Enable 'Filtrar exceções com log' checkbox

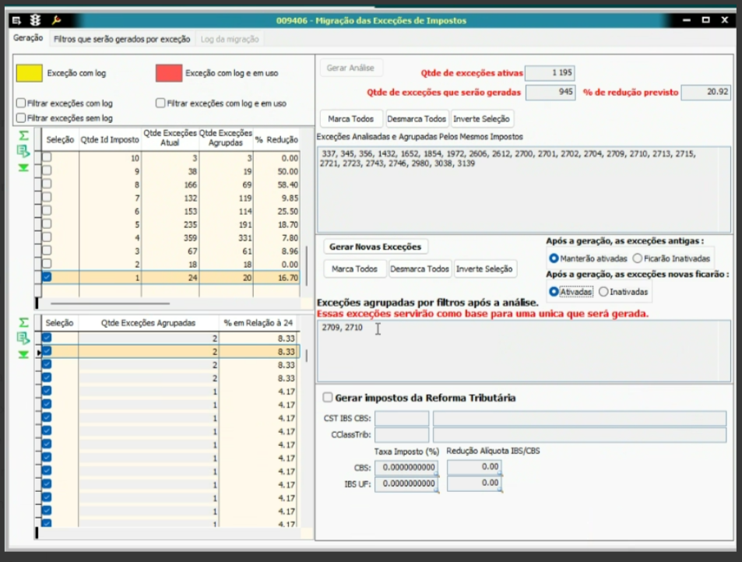(x=21, y=103)
